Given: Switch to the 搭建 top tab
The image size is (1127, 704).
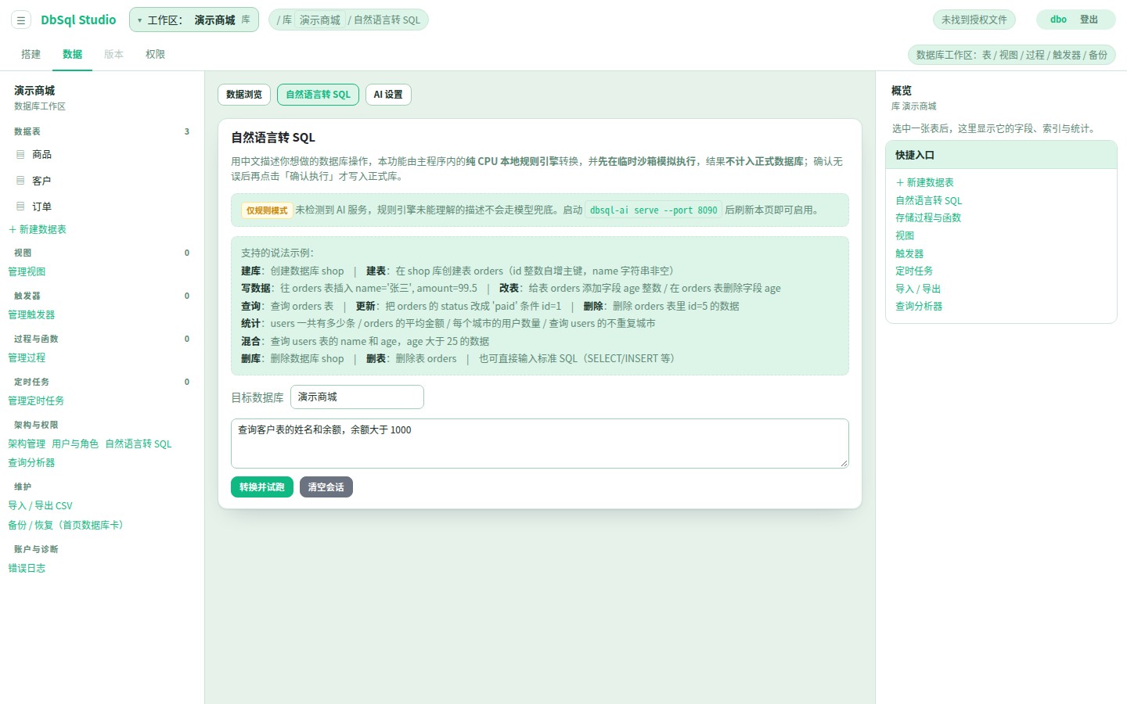Looking at the screenshot, I should pyautogui.click(x=31, y=54).
